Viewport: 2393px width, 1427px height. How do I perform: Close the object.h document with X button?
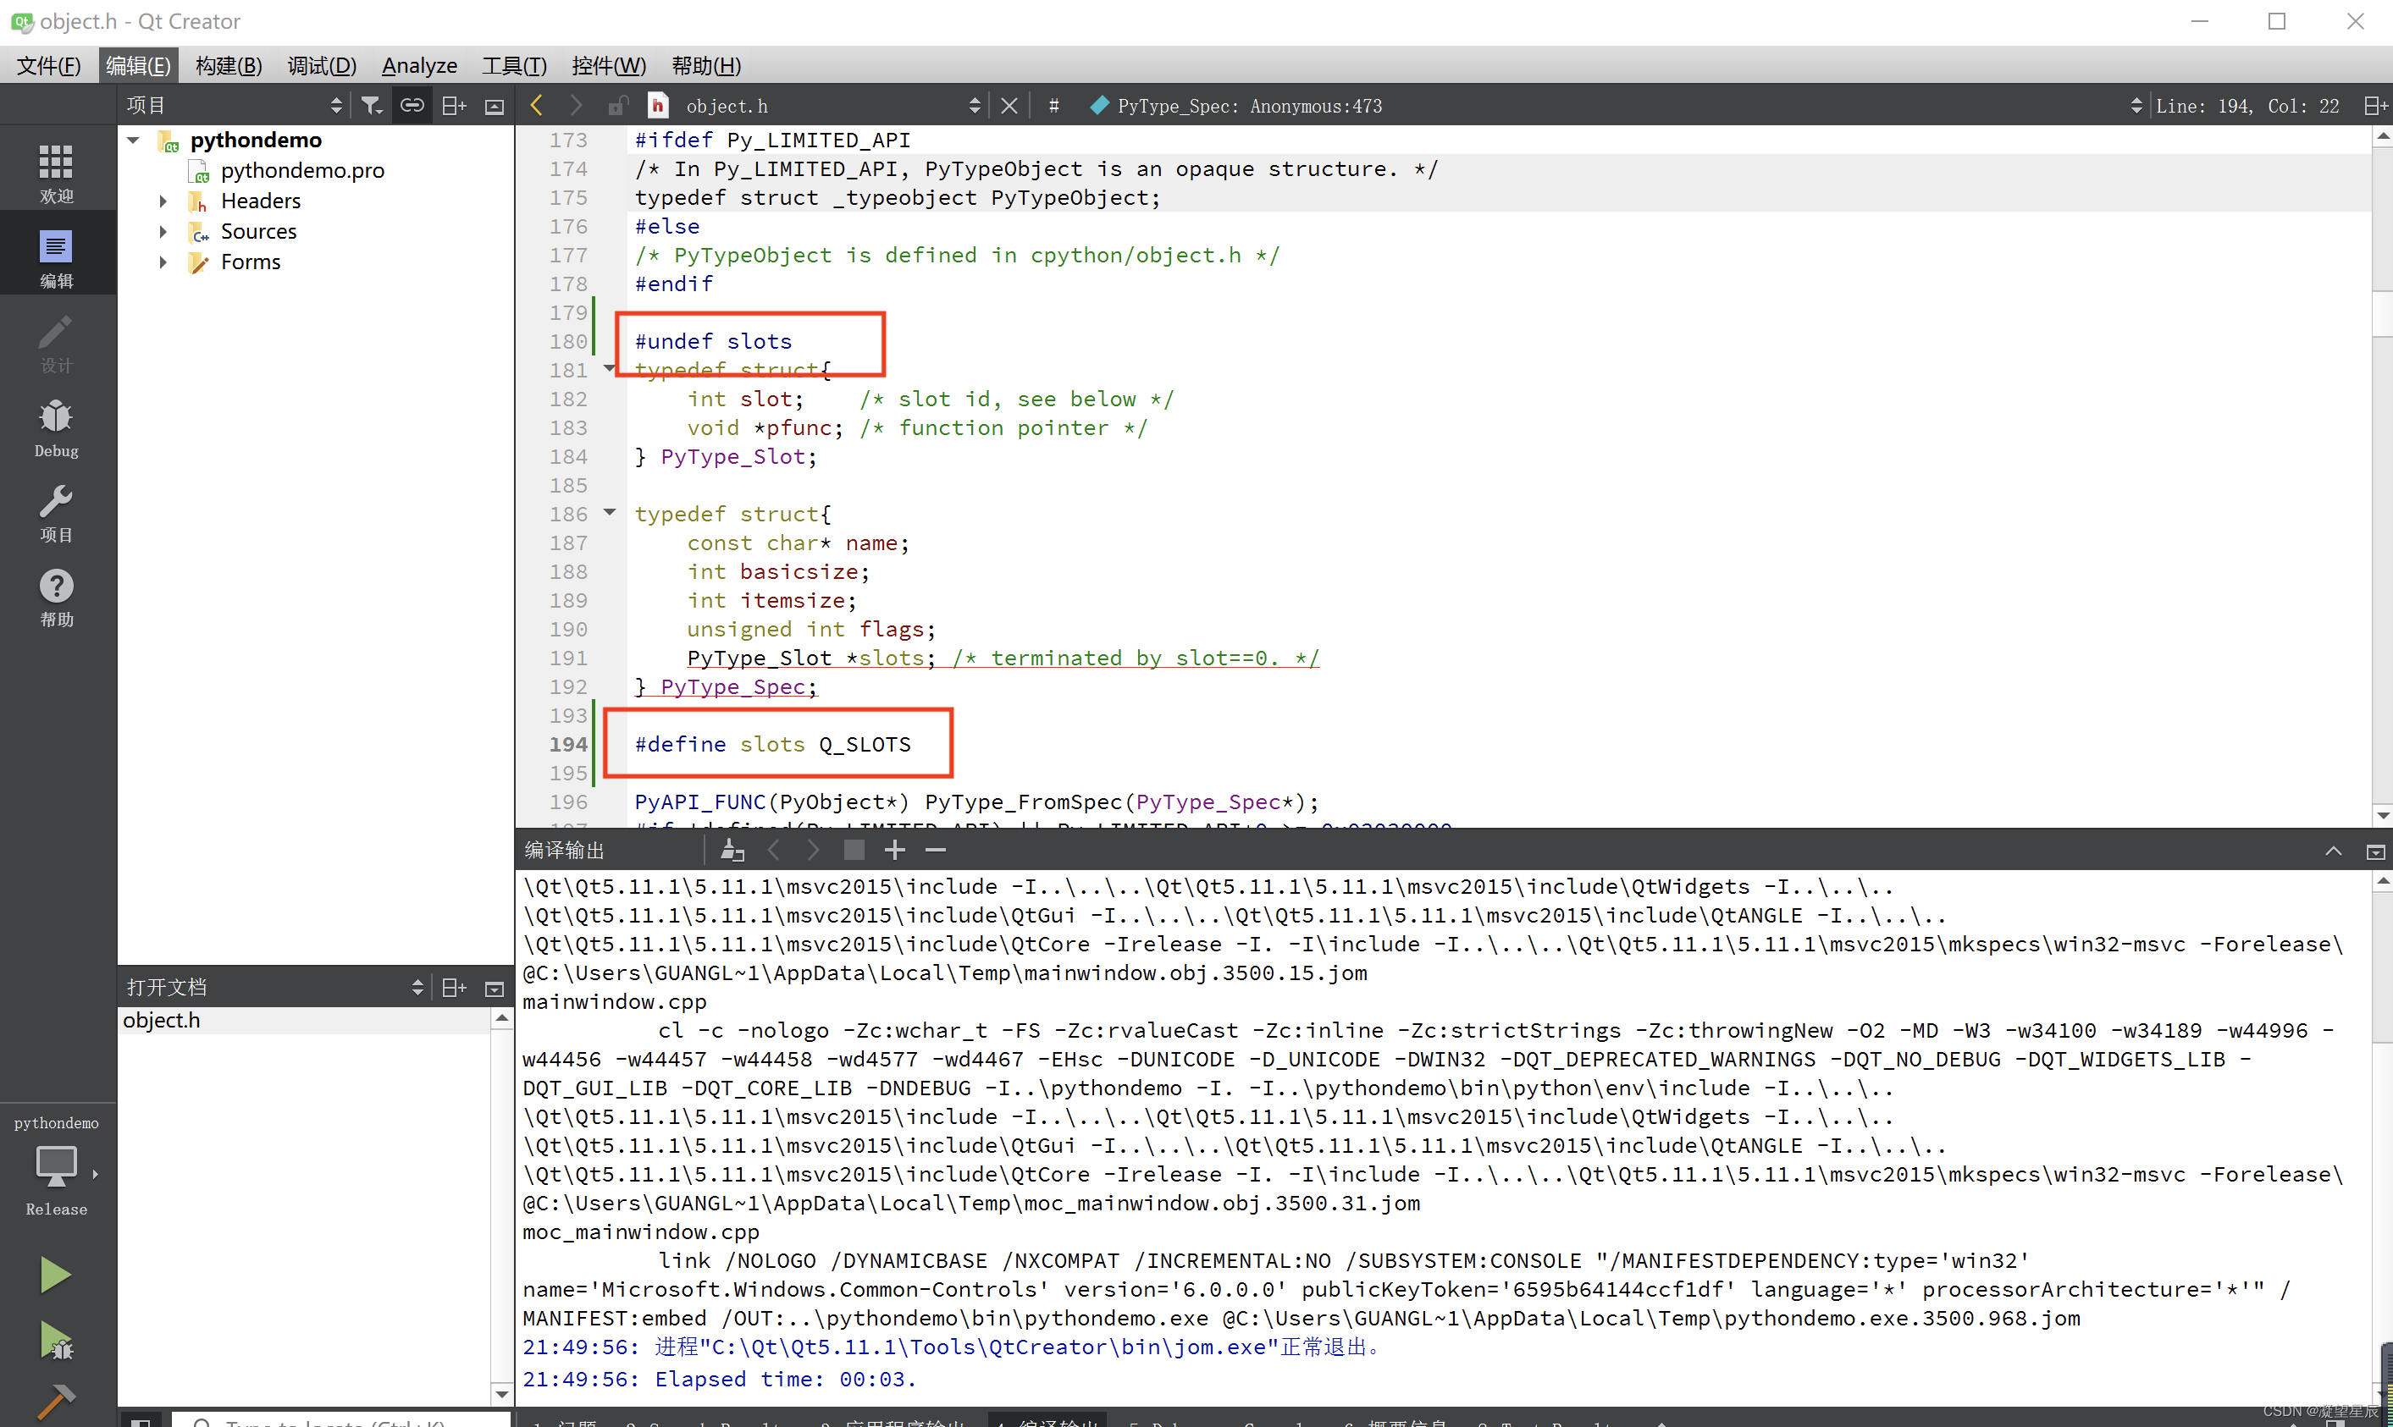[1008, 106]
